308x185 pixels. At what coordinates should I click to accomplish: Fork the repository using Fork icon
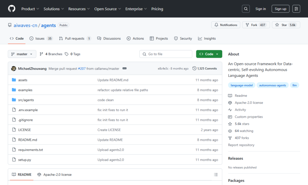(x=247, y=25)
